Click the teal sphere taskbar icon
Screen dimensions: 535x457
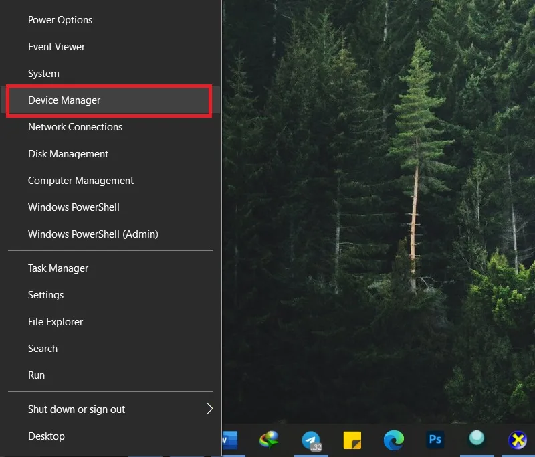point(476,438)
